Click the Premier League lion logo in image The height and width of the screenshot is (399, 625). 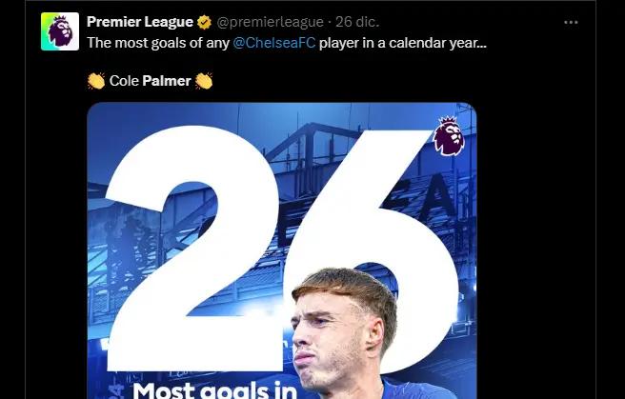pyautogui.click(x=448, y=137)
